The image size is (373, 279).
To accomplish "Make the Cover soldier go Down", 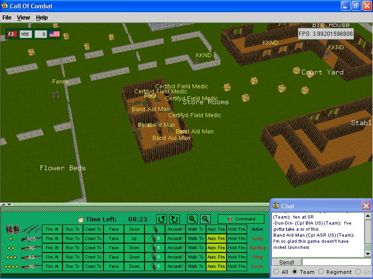I will 134,266.
